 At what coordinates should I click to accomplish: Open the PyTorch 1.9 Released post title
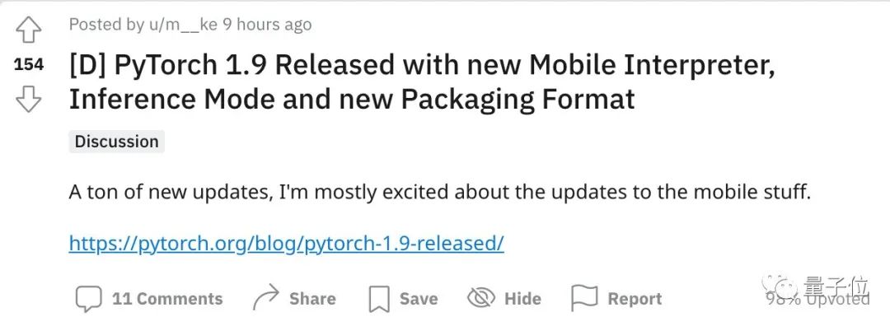tap(422, 83)
